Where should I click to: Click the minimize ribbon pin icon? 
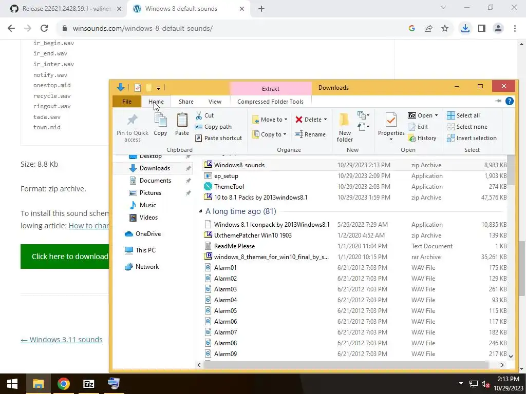click(498, 101)
